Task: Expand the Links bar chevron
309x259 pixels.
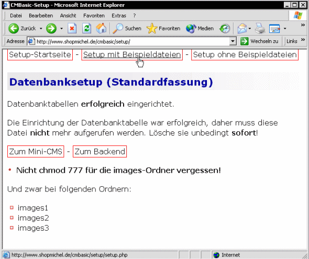Action: point(303,40)
